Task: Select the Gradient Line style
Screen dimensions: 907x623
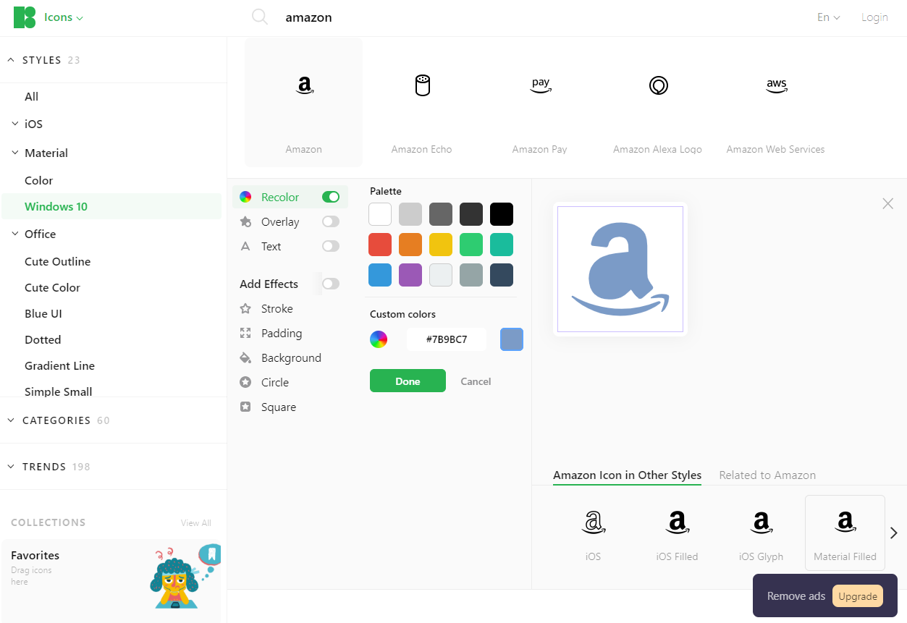Action: 60,365
